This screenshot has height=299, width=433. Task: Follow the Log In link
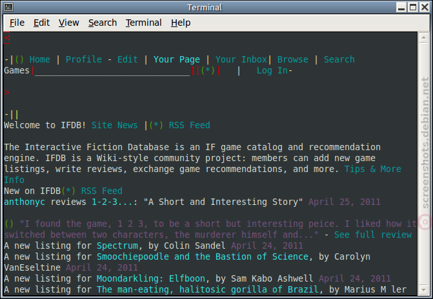pyautogui.click(x=272, y=71)
